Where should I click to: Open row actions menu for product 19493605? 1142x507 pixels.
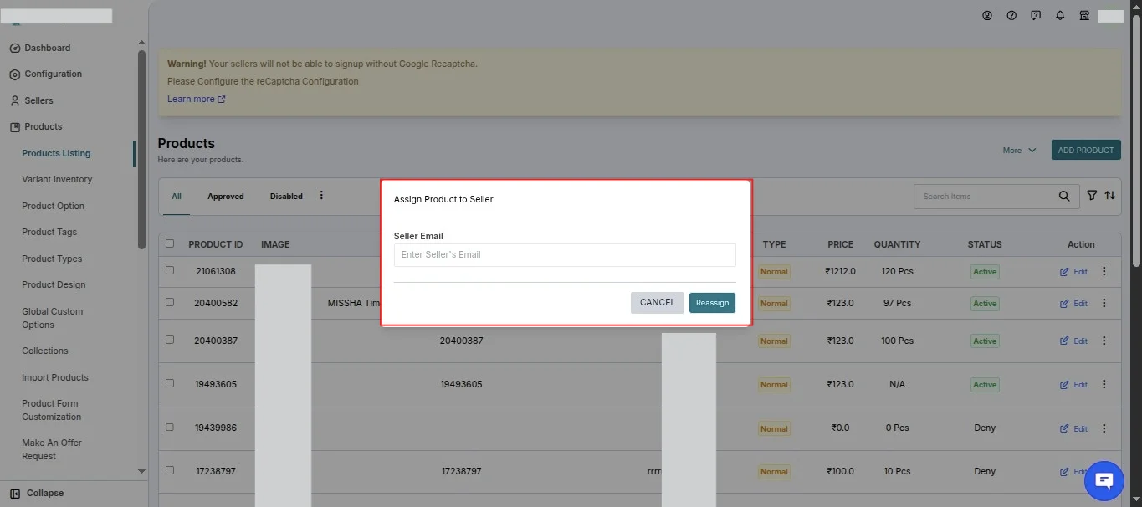point(1104,384)
